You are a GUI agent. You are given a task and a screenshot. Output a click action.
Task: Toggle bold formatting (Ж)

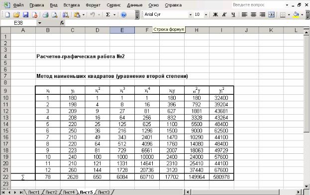coord(215,14)
